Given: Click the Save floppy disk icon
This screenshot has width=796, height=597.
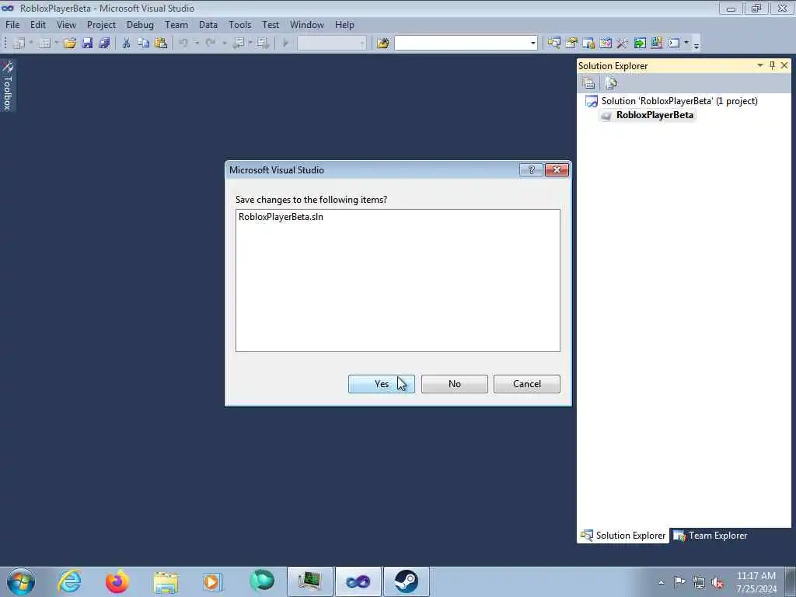Looking at the screenshot, I should pyautogui.click(x=87, y=44).
